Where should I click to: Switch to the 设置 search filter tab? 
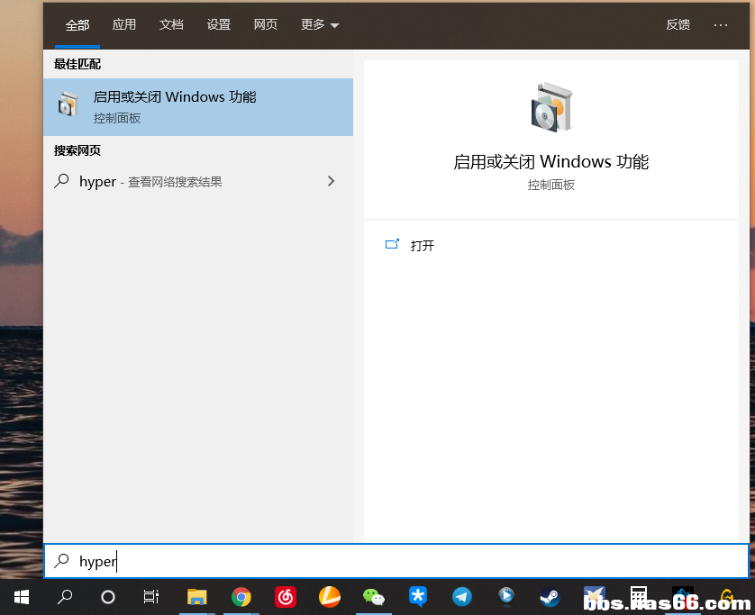click(218, 24)
